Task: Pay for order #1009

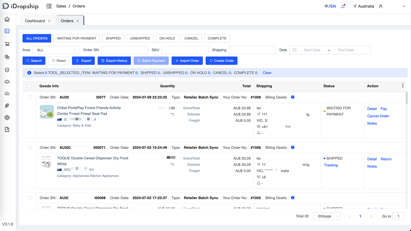Action: tap(384, 109)
